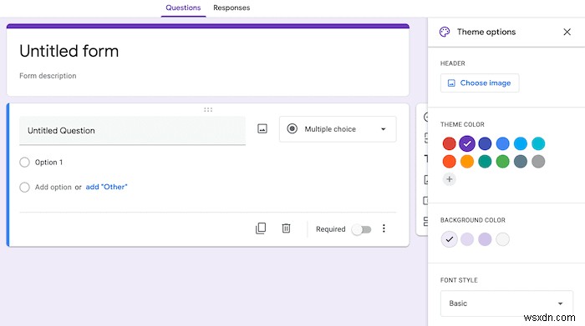585x326 pixels.
Task: Select the green theme color
Action: [x=502, y=162]
